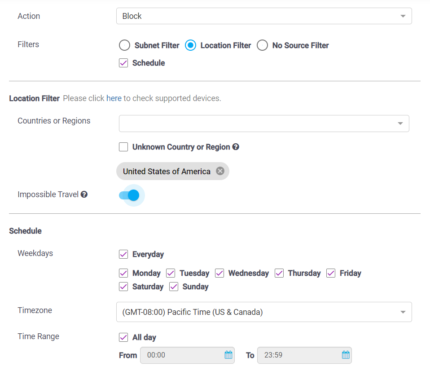
Task: Click the dropdown arrow on the Action field
Action: (403, 16)
